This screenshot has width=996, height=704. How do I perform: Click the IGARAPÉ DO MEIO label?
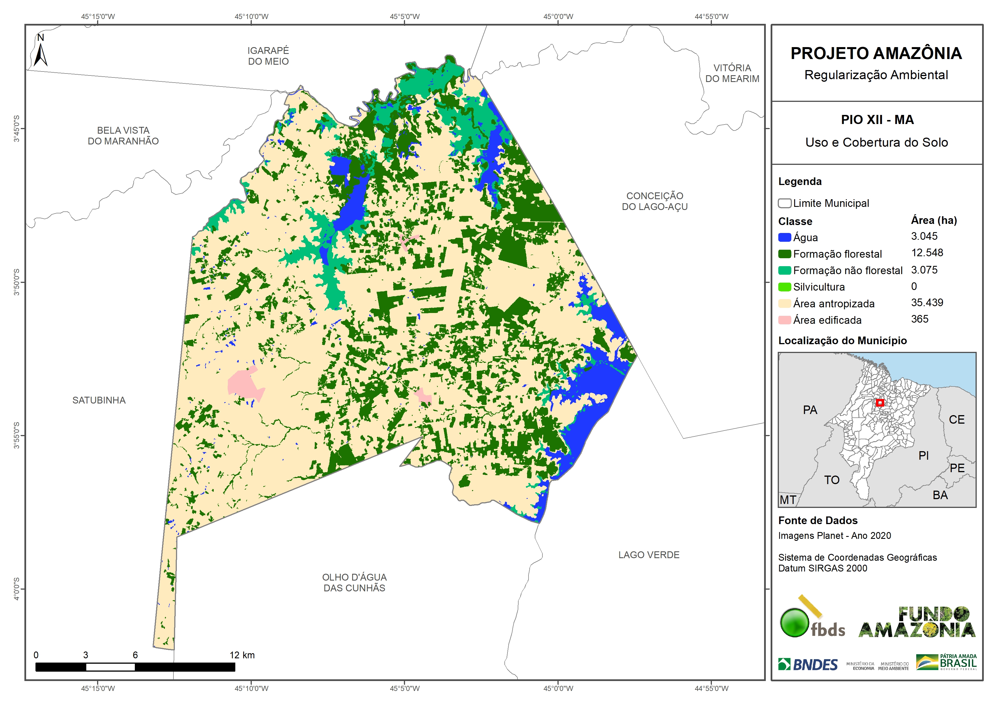pos(268,56)
